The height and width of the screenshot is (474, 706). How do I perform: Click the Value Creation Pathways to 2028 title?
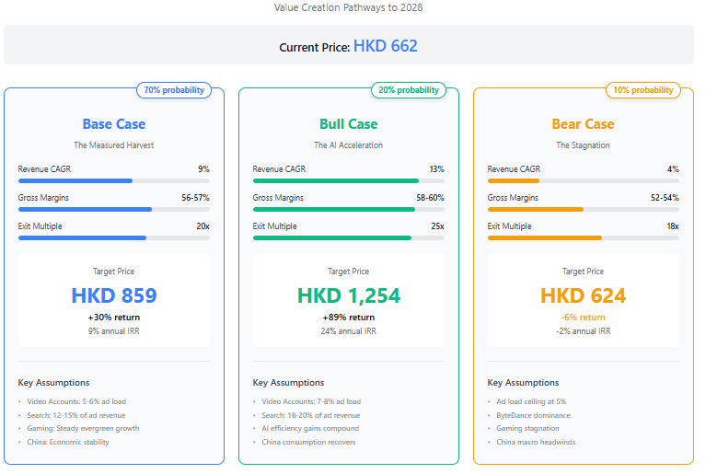coord(349,7)
